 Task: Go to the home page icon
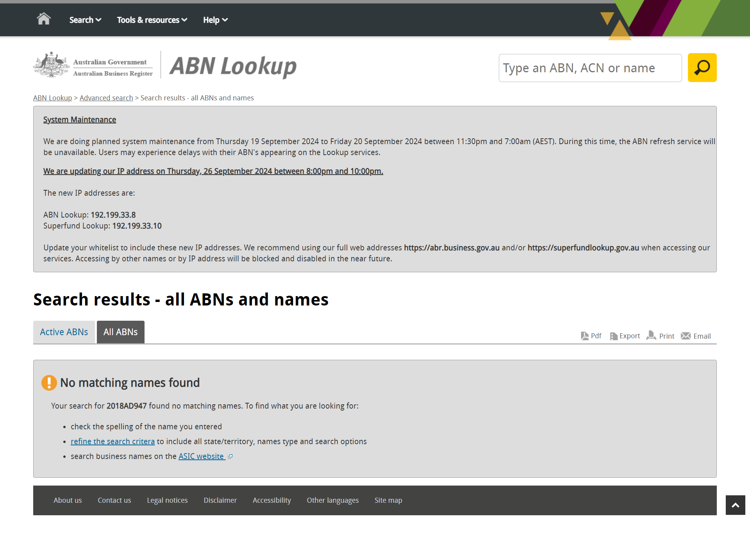(44, 19)
